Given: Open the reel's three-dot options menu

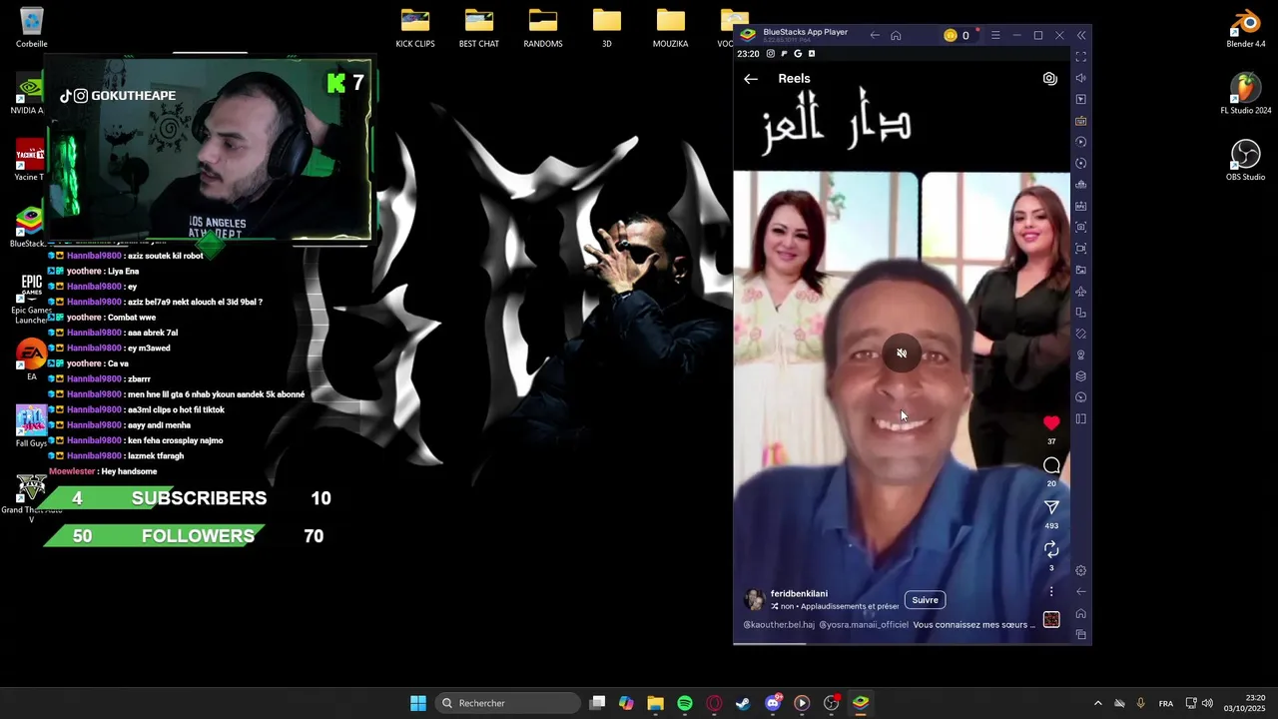Looking at the screenshot, I should [1051, 592].
